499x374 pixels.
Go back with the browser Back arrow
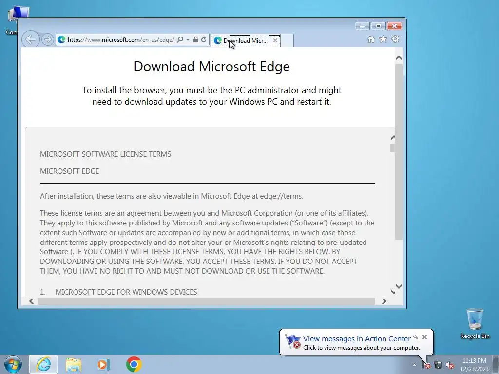coord(31,40)
